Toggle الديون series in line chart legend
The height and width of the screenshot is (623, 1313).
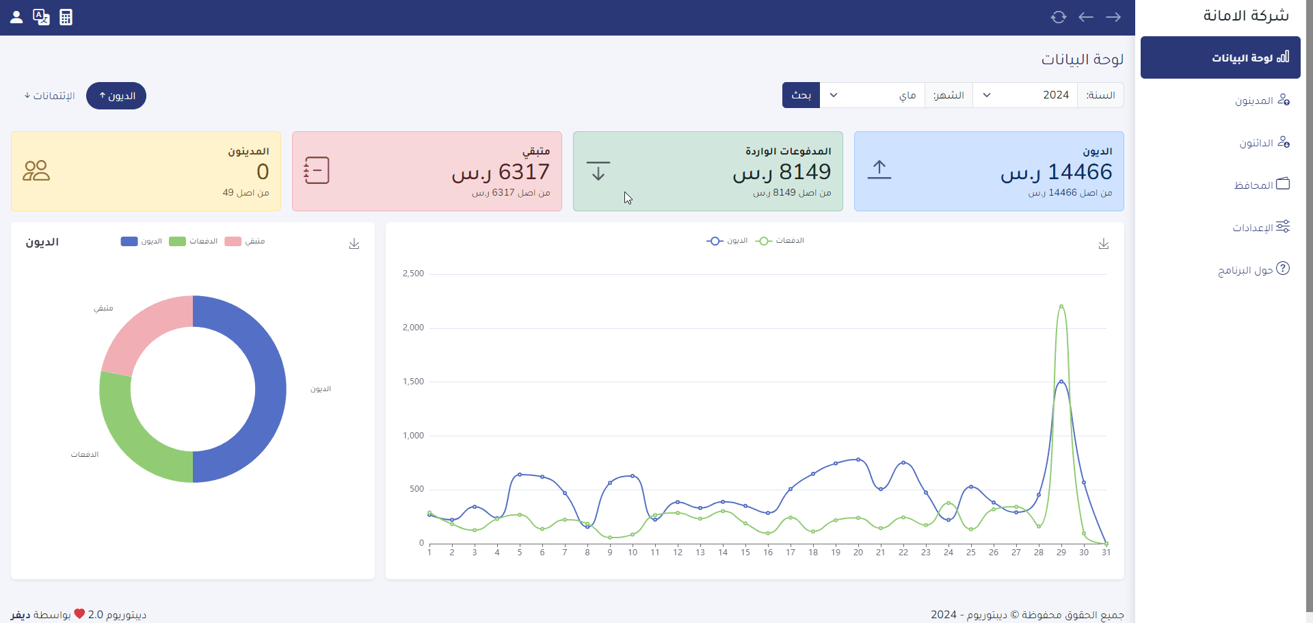[x=728, y=241]
